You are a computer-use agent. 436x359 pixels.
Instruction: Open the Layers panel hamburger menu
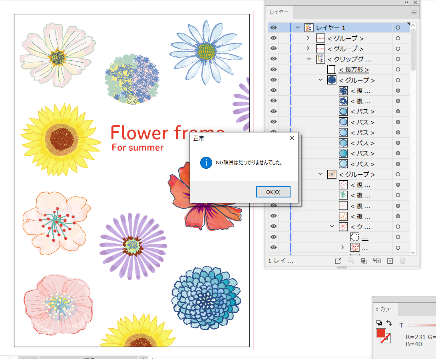coord(414,12)
